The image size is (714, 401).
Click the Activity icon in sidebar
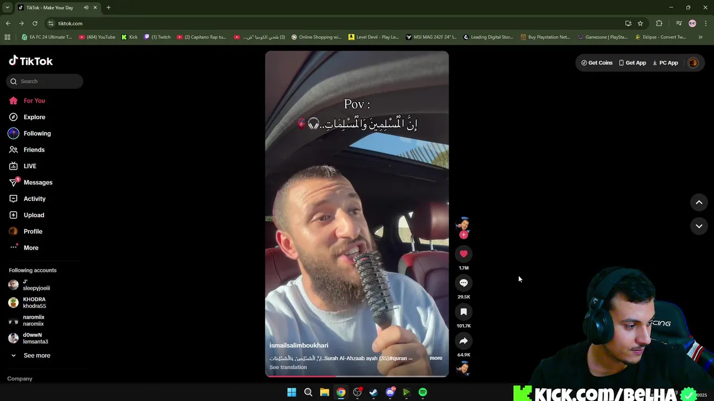tap(13, 199)
